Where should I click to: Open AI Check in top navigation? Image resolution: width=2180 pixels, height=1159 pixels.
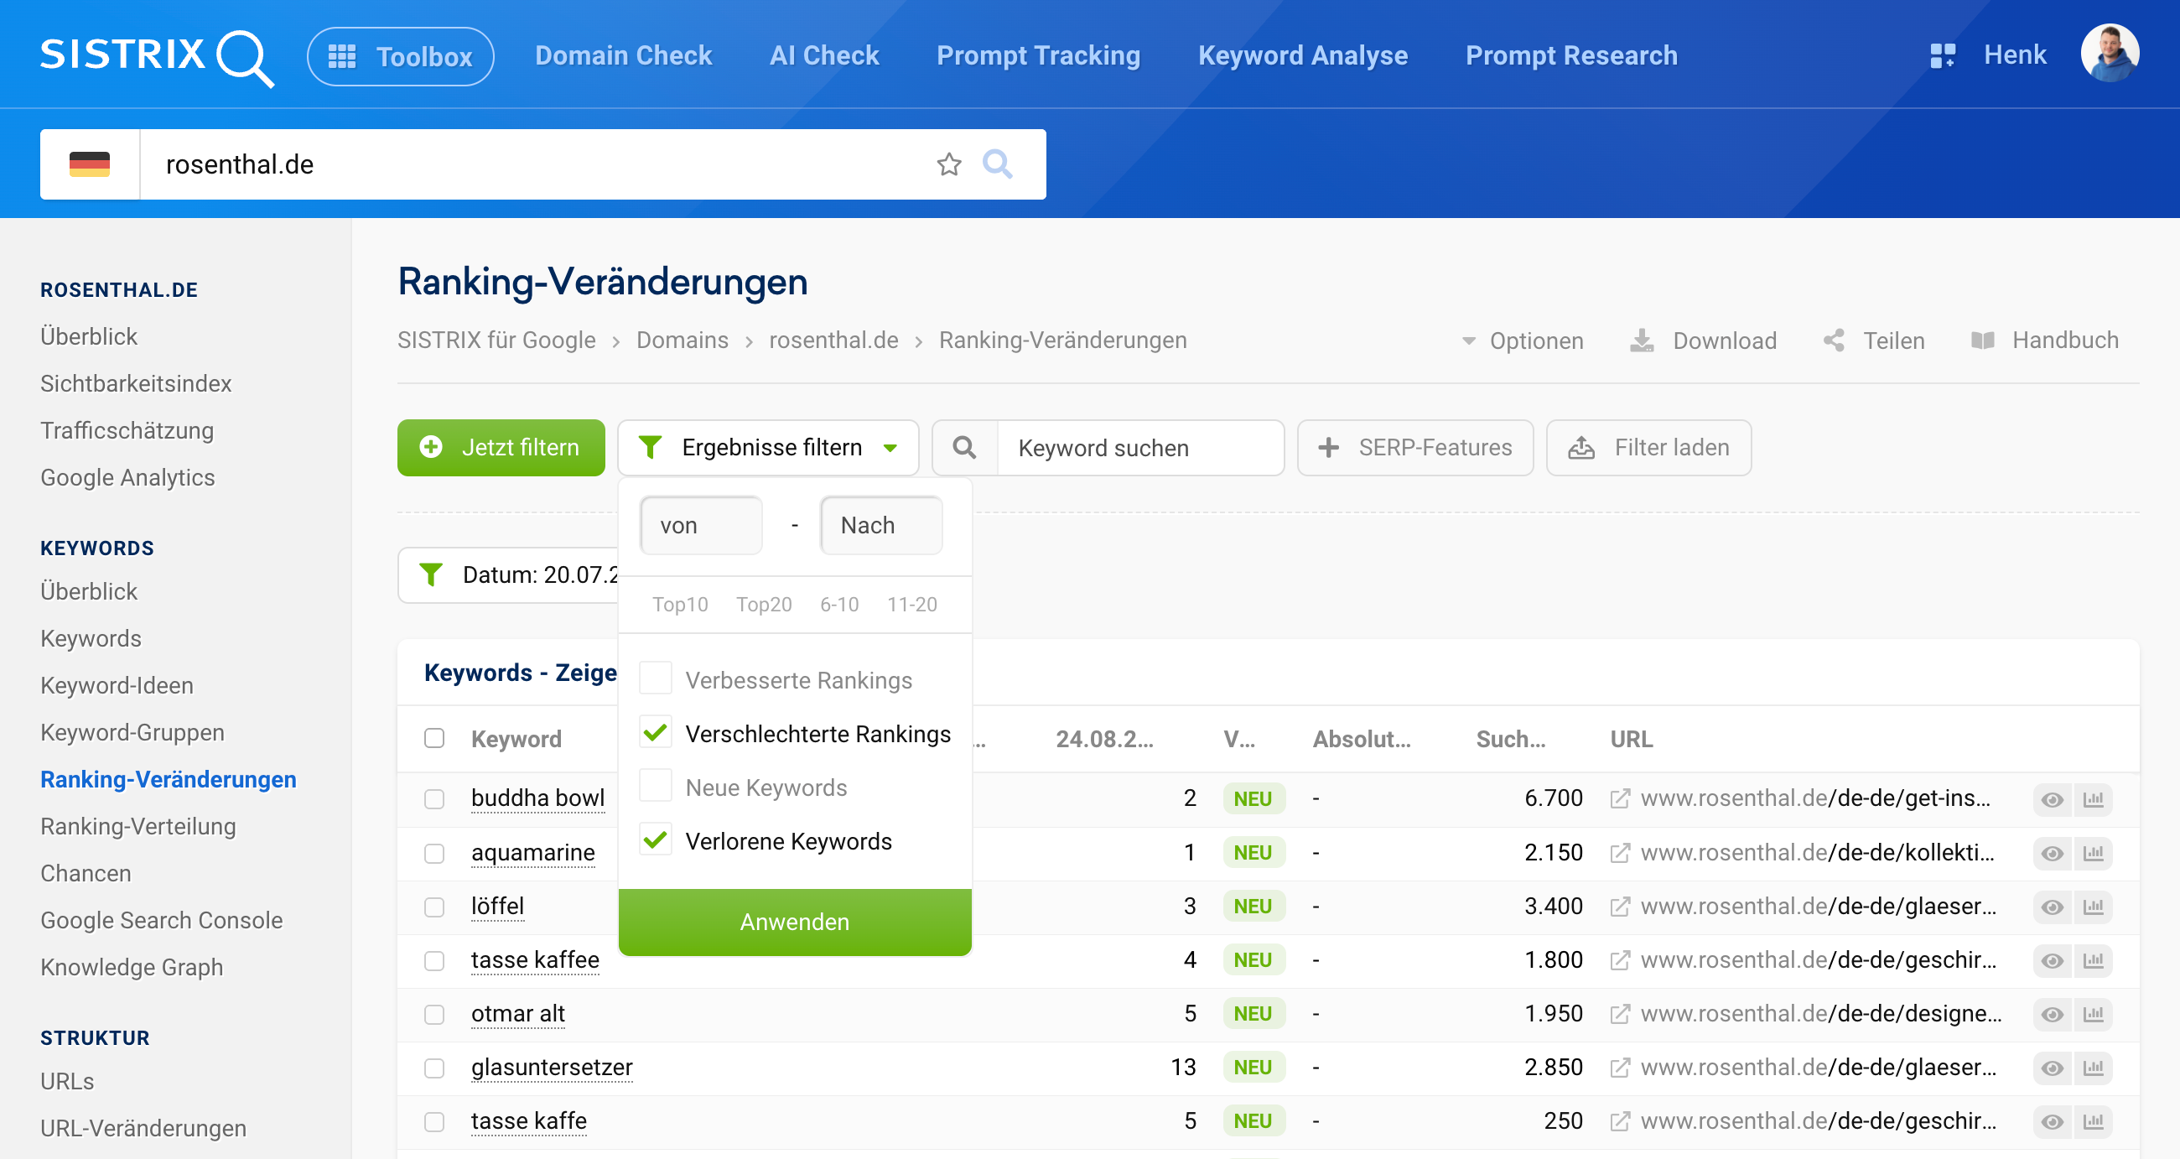pos(824,56)
